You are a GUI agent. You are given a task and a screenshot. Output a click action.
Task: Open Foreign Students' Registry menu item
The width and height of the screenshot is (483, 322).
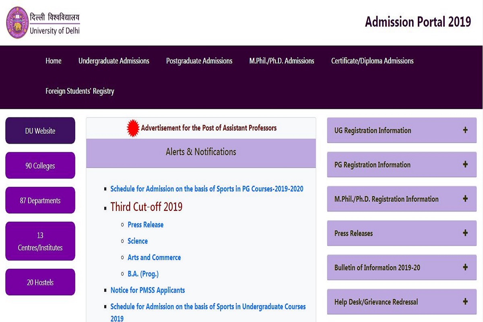(x=80, y=91)
